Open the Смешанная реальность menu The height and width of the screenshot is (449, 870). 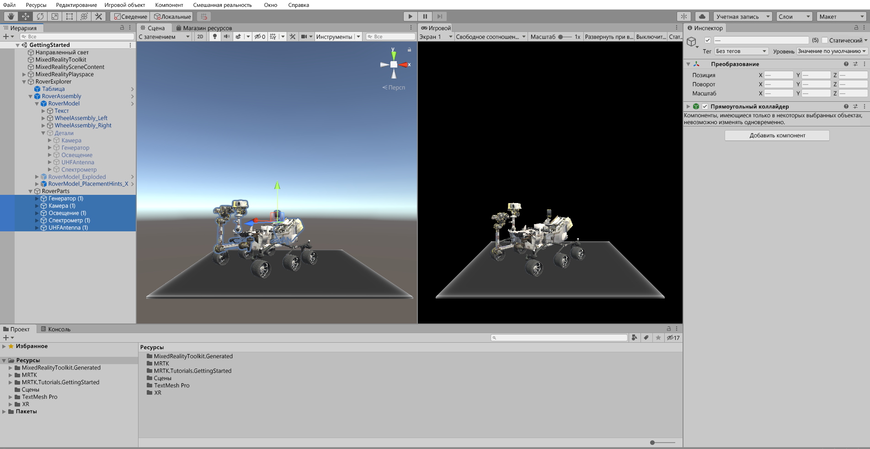[x=222, y=5]
